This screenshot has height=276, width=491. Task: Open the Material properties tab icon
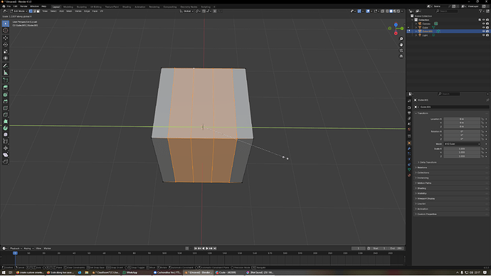(409, 175)
